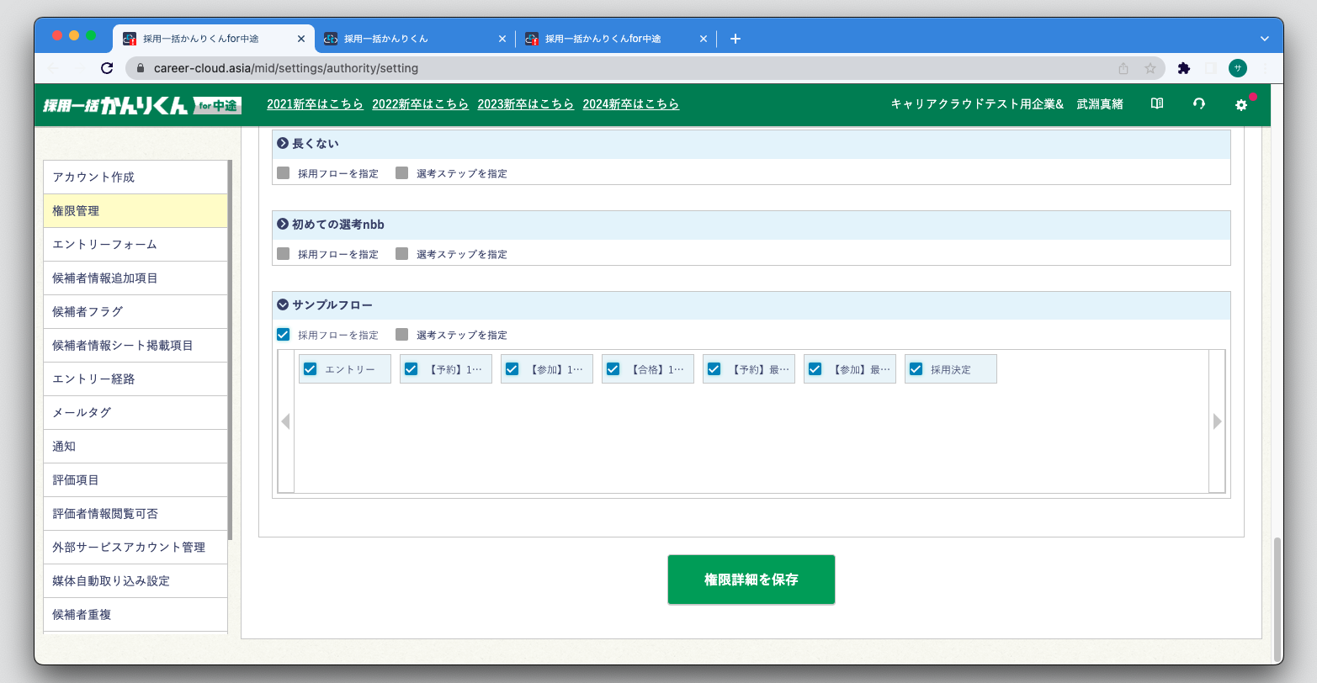Click the page vertical scrollbar thumb
The width and height of the screenshot is (1317, 683).
tap(1277, 600)
